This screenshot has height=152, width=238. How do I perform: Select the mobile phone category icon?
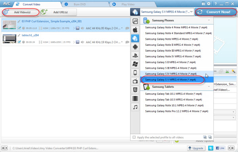(x=135, y=73)
